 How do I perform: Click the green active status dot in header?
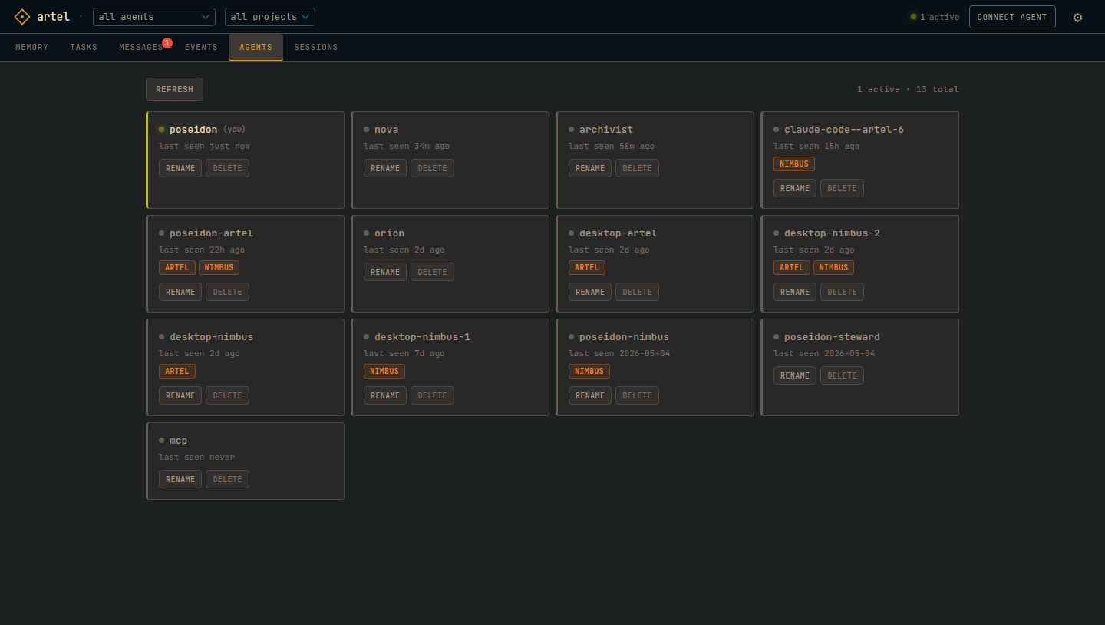913,17
